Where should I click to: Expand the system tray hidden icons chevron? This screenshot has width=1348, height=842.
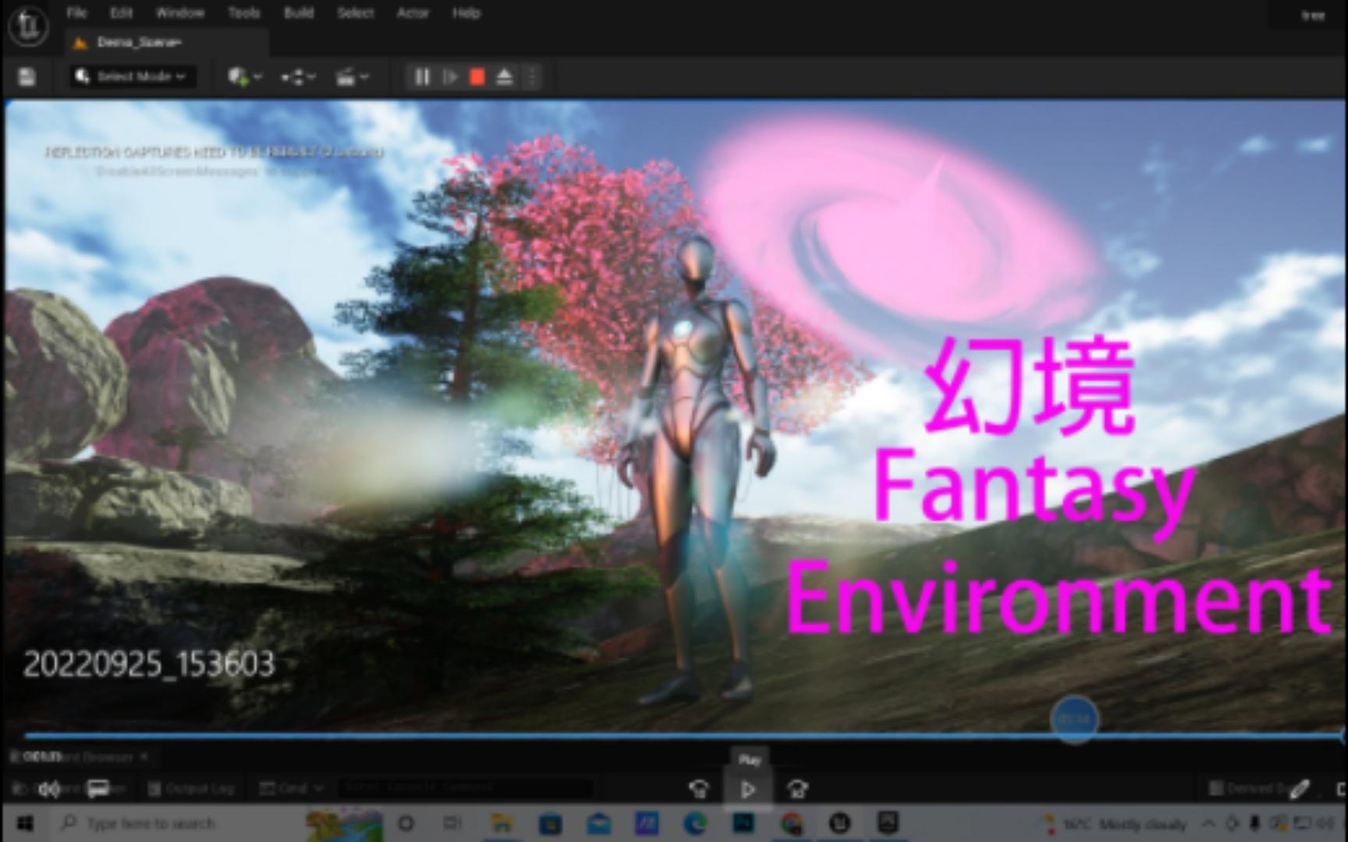coord(1208,823)
